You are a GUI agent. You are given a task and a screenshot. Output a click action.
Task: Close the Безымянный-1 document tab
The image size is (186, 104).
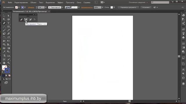49,12
